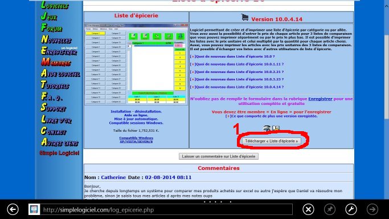Expand Quoi de nouveau 10.0.2.21 section
This screenshot has height=219, width=389.
[237, 72]
